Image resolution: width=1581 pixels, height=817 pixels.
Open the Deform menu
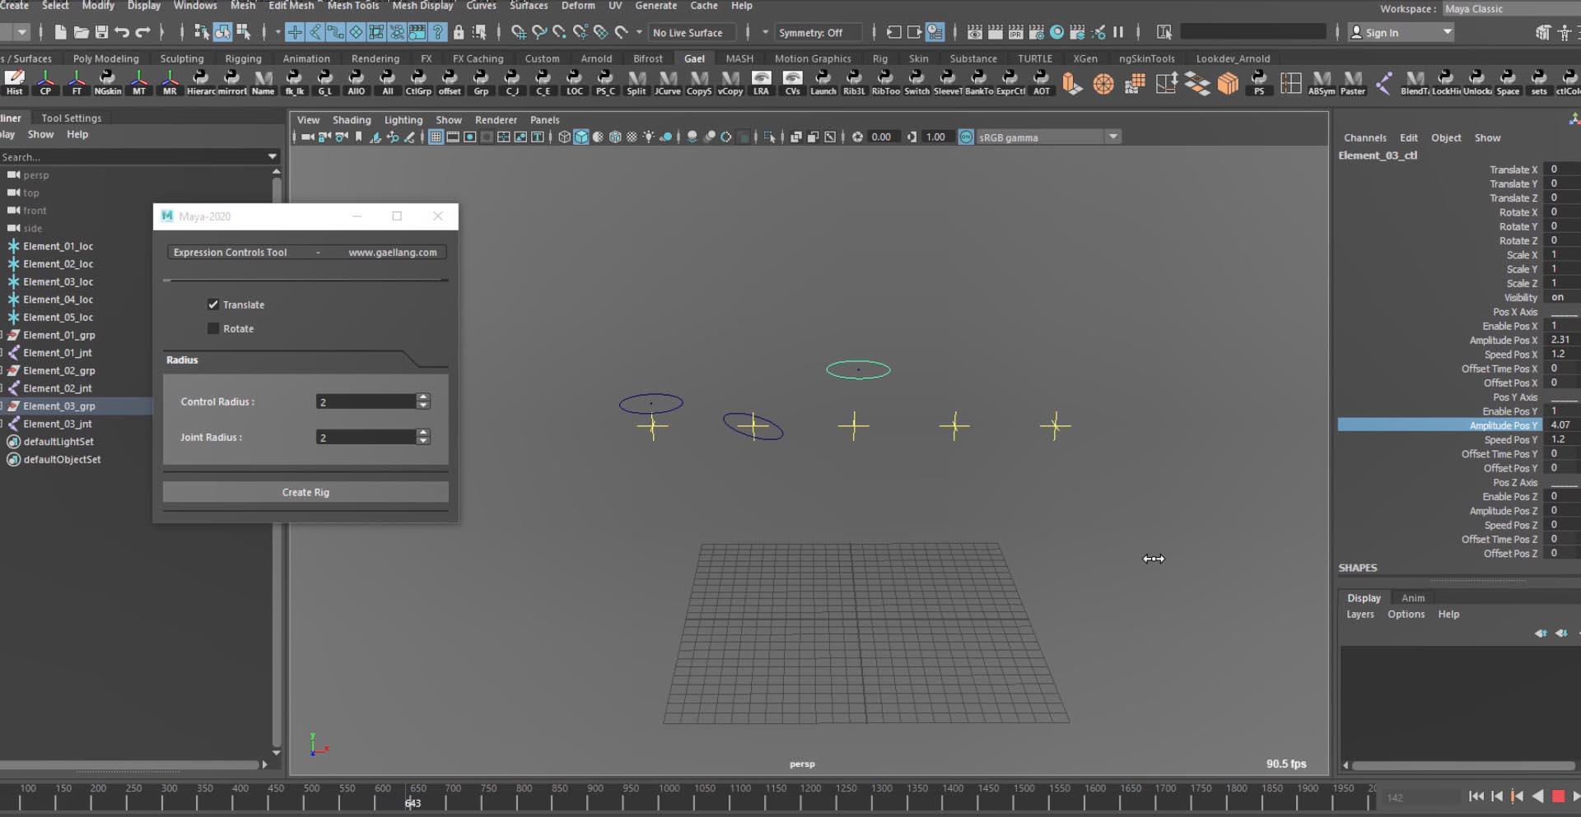pyautogui.click(x=577, y=6)
